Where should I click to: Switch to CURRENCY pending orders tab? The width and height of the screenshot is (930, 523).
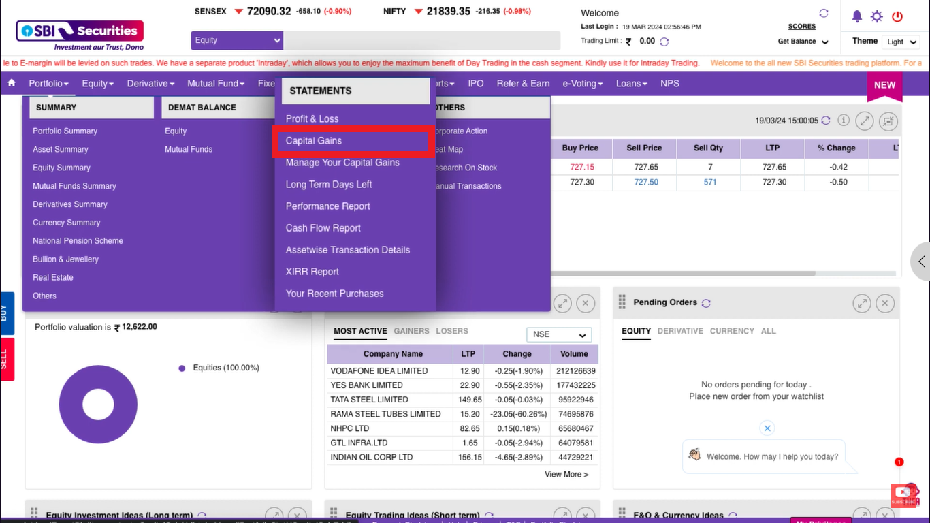(x=732, y=331)
